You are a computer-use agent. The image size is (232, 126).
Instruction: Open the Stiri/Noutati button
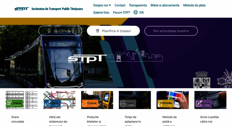(x=60, y=31)
